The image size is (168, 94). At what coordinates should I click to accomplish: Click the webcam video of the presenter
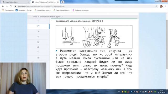click(x=23, y=78)
